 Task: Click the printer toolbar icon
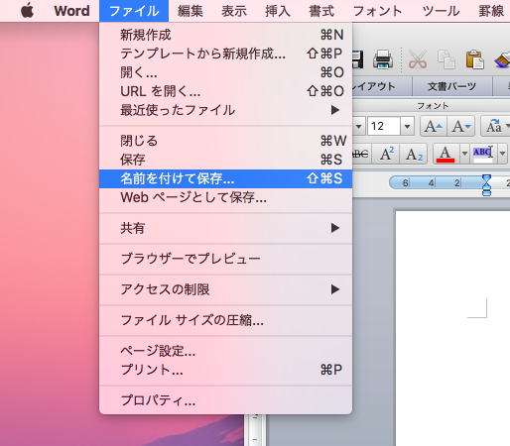click(383, 59)
